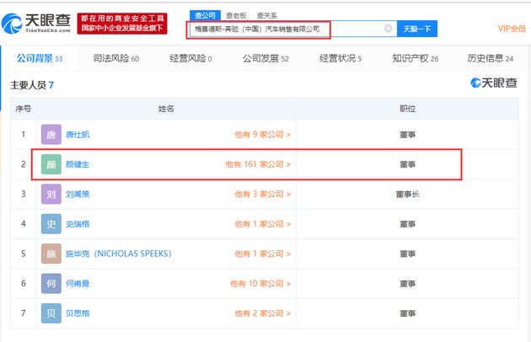Open the 经营风险 0 tab

pyautogui.click(x=190, y=58)
